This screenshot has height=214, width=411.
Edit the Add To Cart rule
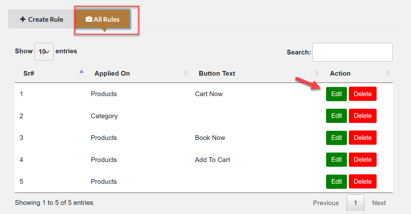pyautogui.click(x=337, y=159)
